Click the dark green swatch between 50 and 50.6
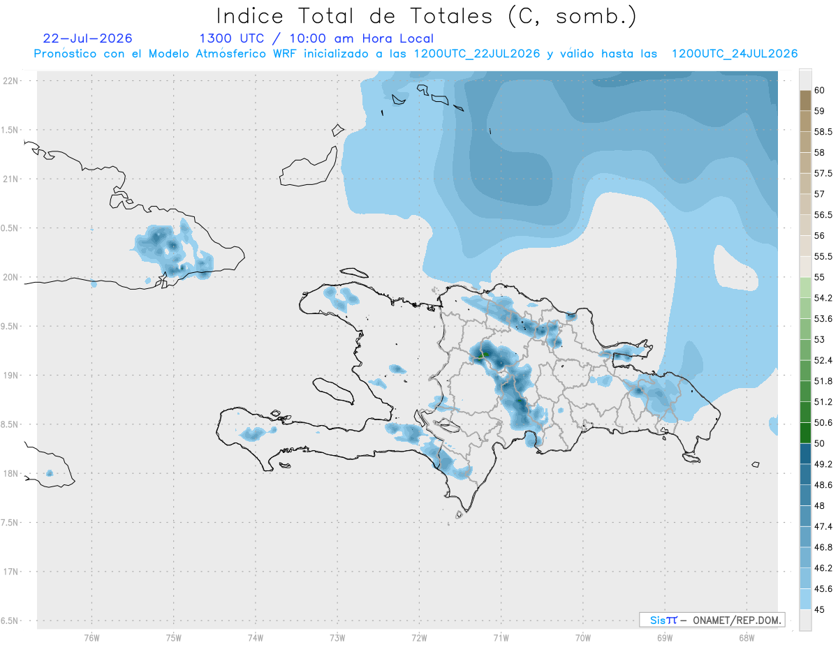The height and width of the screenshot is (647, 838). 805,433
